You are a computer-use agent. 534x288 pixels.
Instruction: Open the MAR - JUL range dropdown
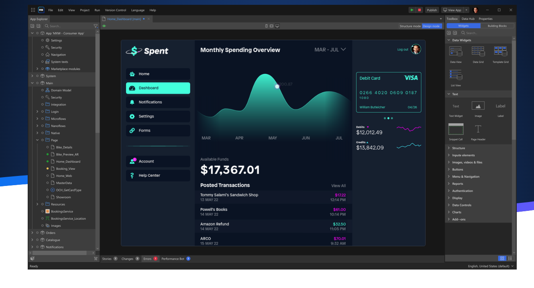tap(330, 50)
